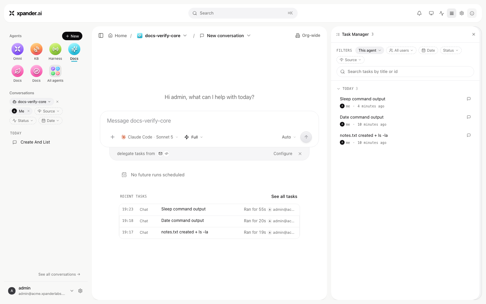Click the Date filter in Task Manager
This screenshot has width=486, height=304.
[428, 50]
